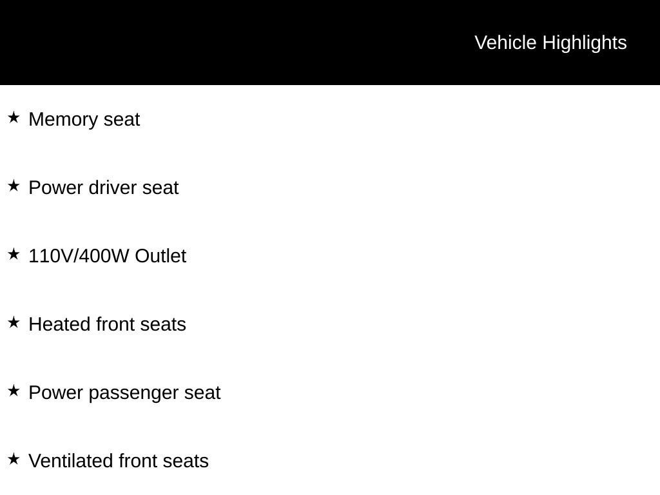This screenshot has width=660, height=495.
Task: Click the Power passenger seat item
Action: coord(124,393)
